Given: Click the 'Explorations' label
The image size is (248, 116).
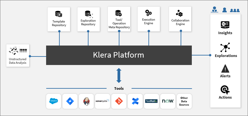Looking at the screenshot, I should (x=226, y=56).
